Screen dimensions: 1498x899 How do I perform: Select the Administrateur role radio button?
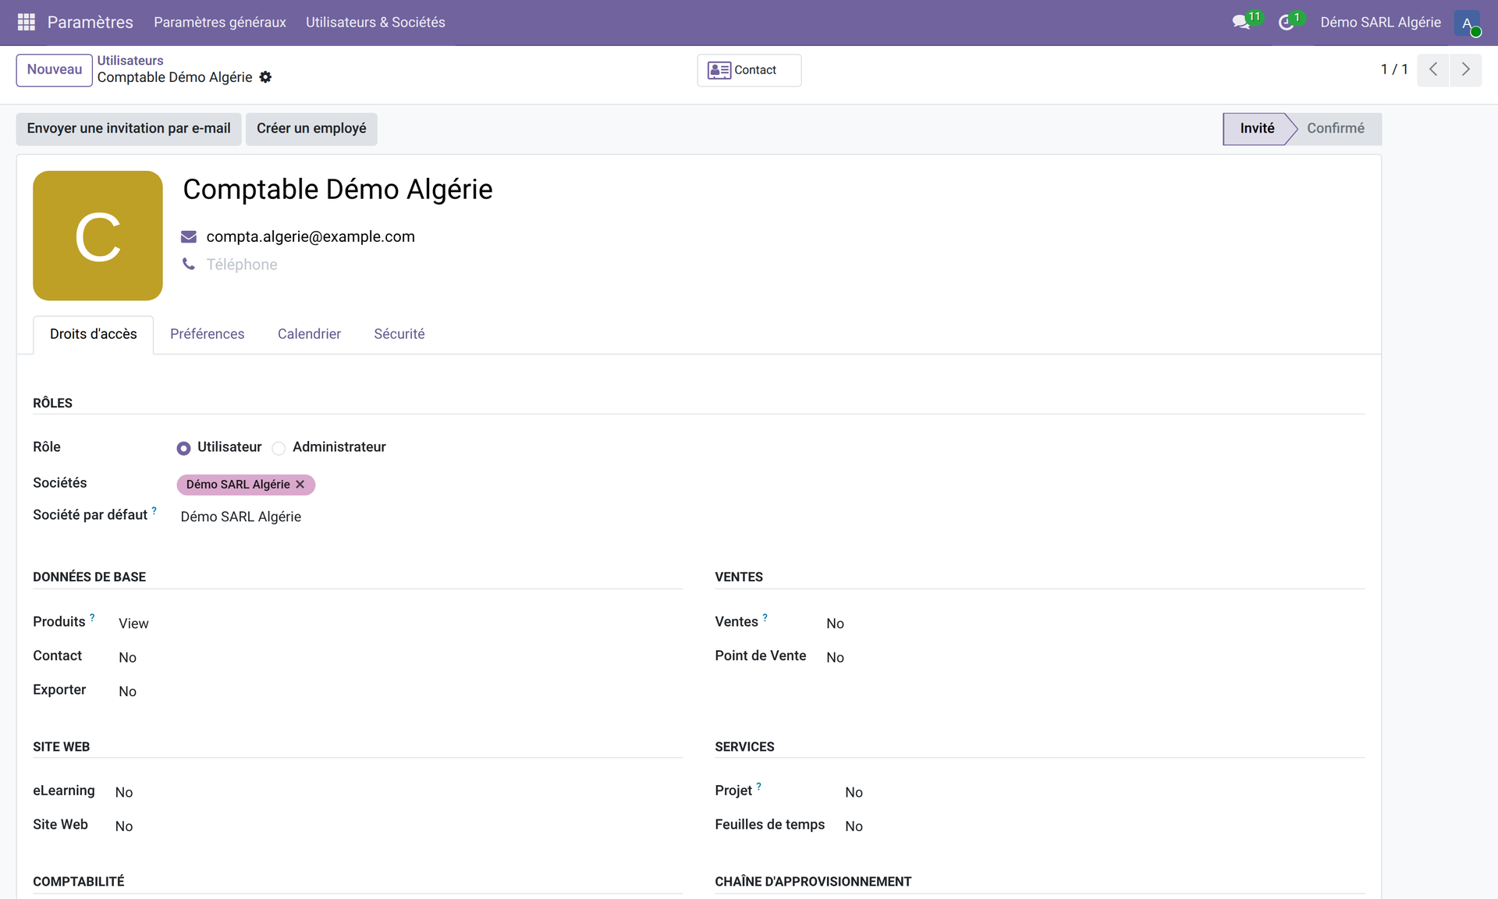[x=279, y=448]
